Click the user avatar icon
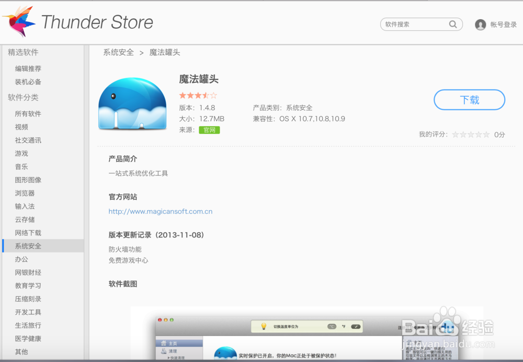Viewport: 523px width, 362px height. 480,25
